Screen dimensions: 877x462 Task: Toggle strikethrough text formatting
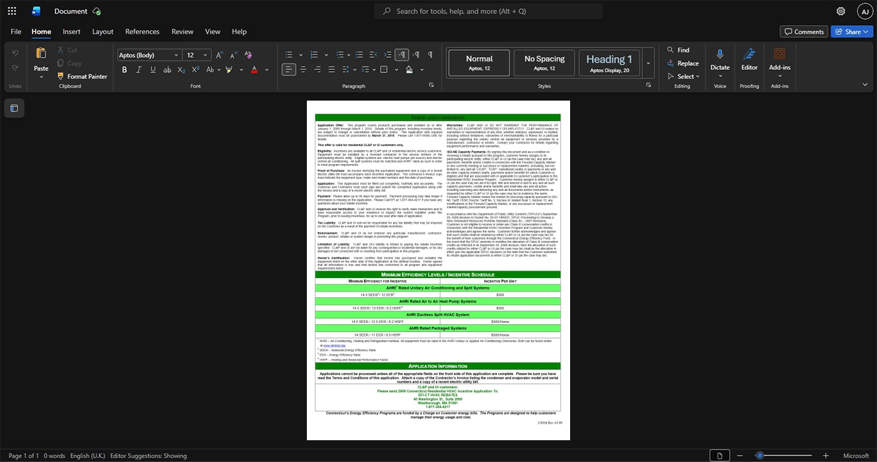pos(167,69)
